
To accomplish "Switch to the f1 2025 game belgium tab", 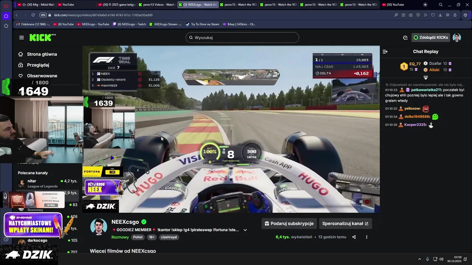I will [117, 5].
